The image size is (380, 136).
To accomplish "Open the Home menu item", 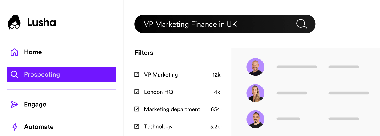I will pos(33,52).
